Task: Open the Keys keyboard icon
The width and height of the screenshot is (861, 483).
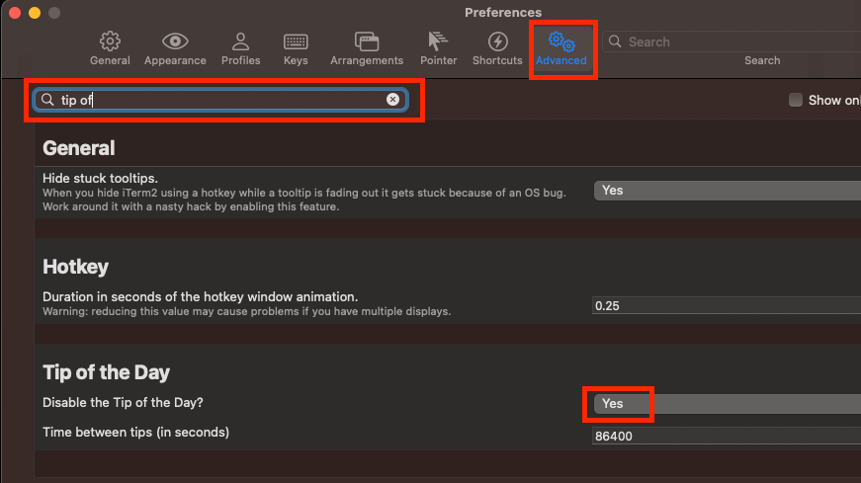Action: pyautogui.click(x=296, y=41)
